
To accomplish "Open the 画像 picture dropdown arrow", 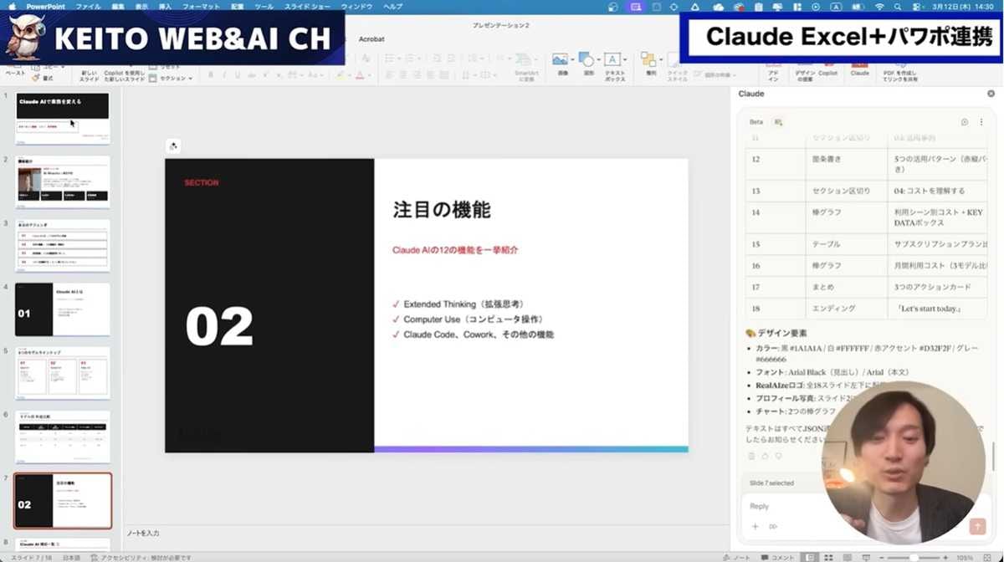I will coord(572,59).
